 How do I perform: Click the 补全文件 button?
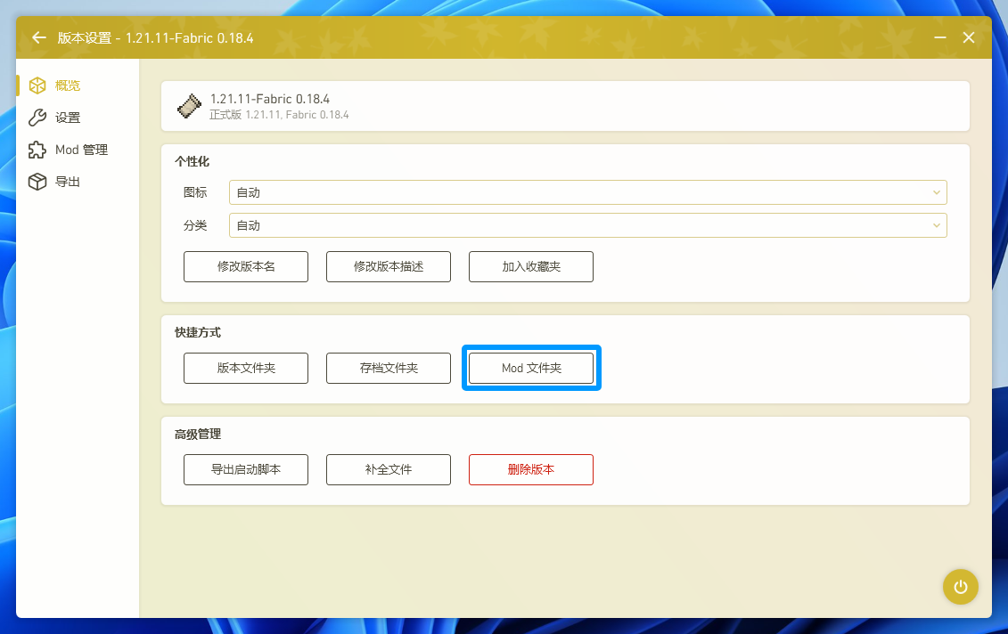click(389, 469)
